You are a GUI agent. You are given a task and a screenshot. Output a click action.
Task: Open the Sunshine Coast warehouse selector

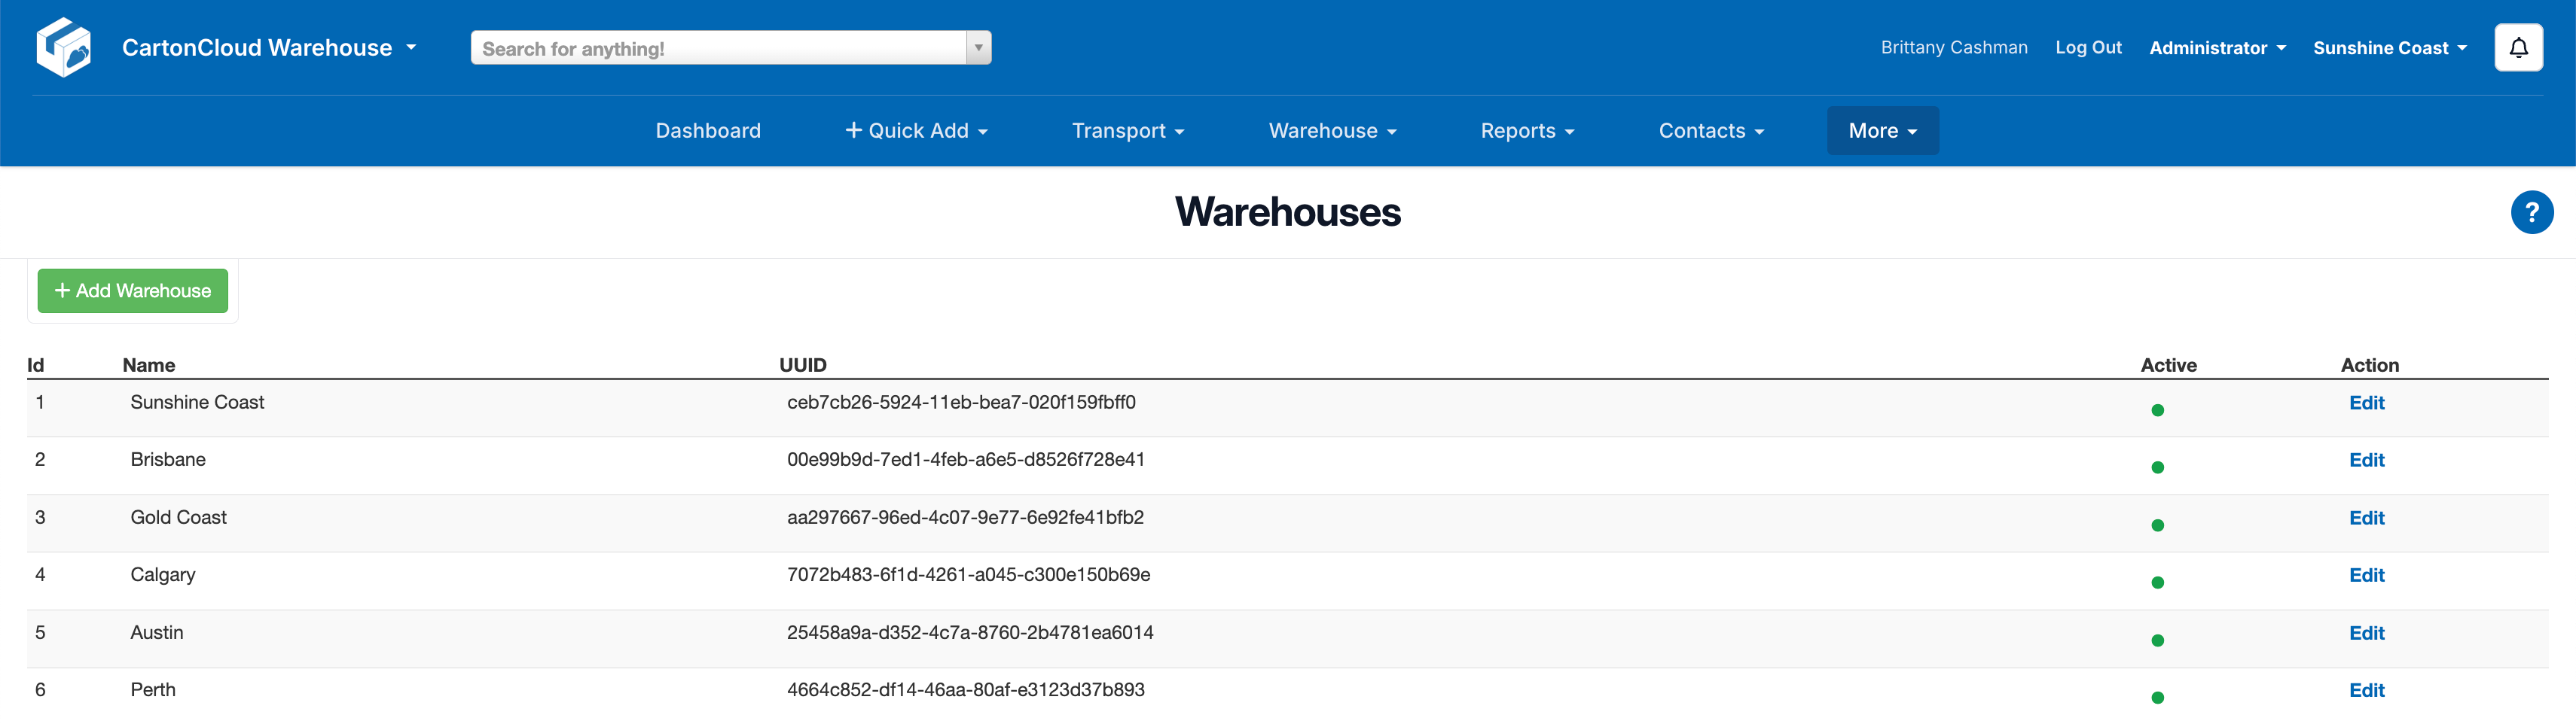tap(2389, 48)
